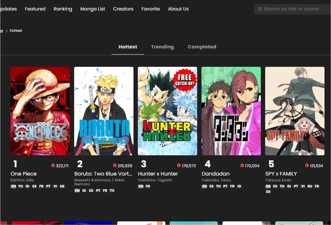Click the flame icon beside 131,534

pyautogui.click(x=307, y=165)
